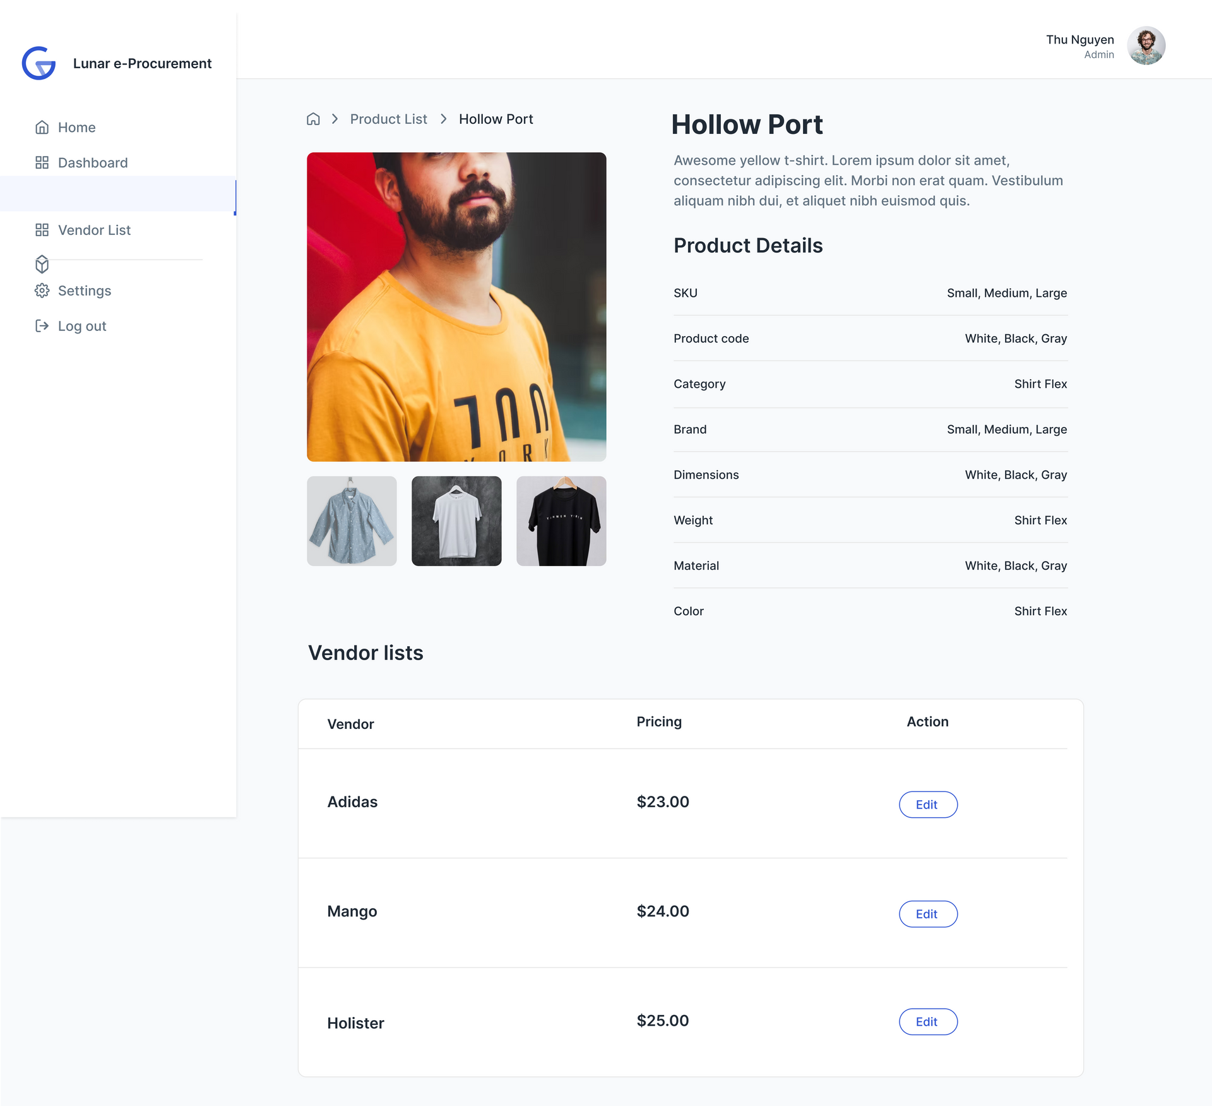This screenshot has height=1106, width=1212.
Task: Open the Dashboard menu item
Action: pyautogui.click(x=93, y=163)
